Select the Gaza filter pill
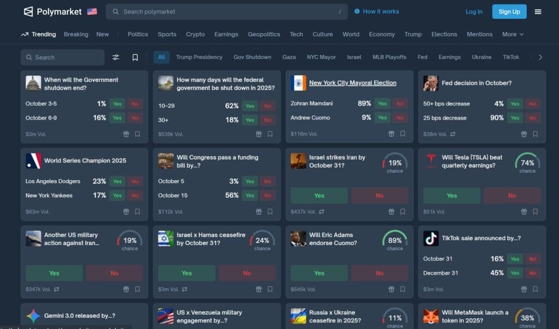 tap(289, 57)
